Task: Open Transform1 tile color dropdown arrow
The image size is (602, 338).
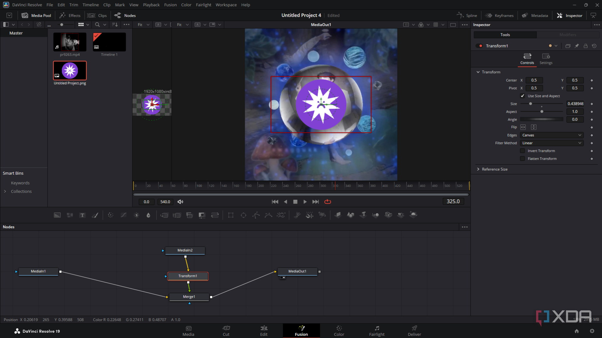Action: pos(556,46)
